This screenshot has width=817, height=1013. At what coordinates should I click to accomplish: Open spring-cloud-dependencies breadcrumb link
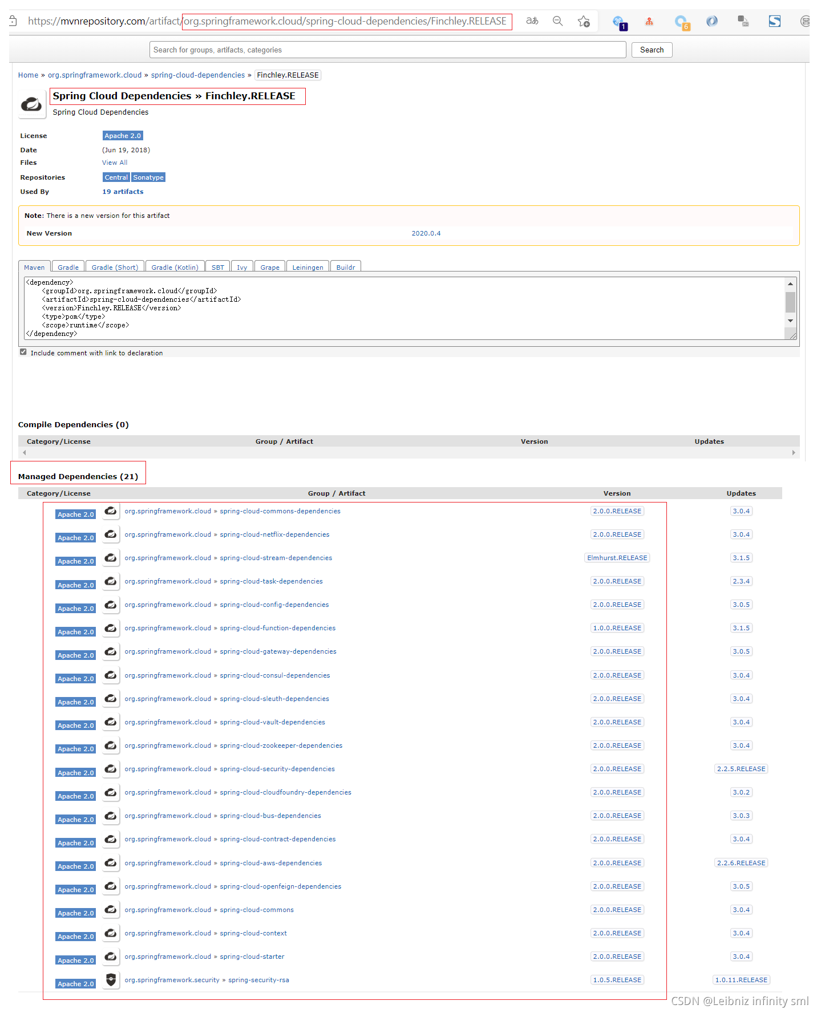pos(198,75)
